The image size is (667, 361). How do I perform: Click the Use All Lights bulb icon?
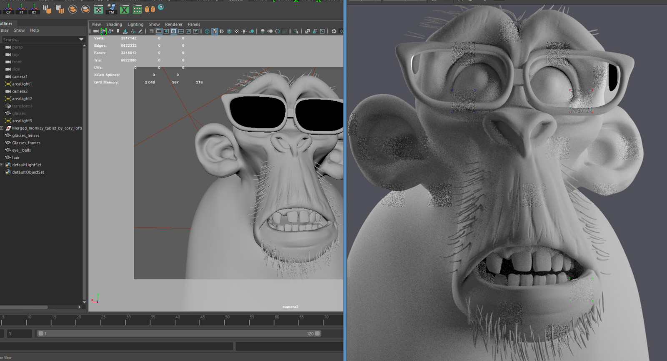244,31
